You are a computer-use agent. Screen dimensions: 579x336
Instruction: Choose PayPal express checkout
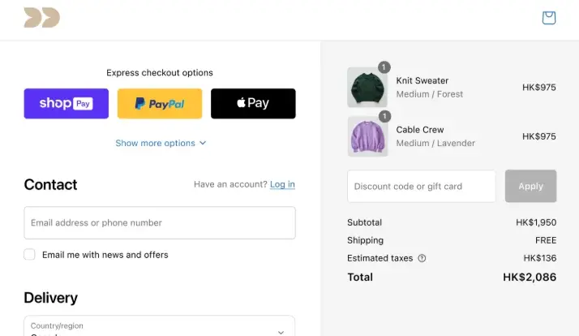160,104
